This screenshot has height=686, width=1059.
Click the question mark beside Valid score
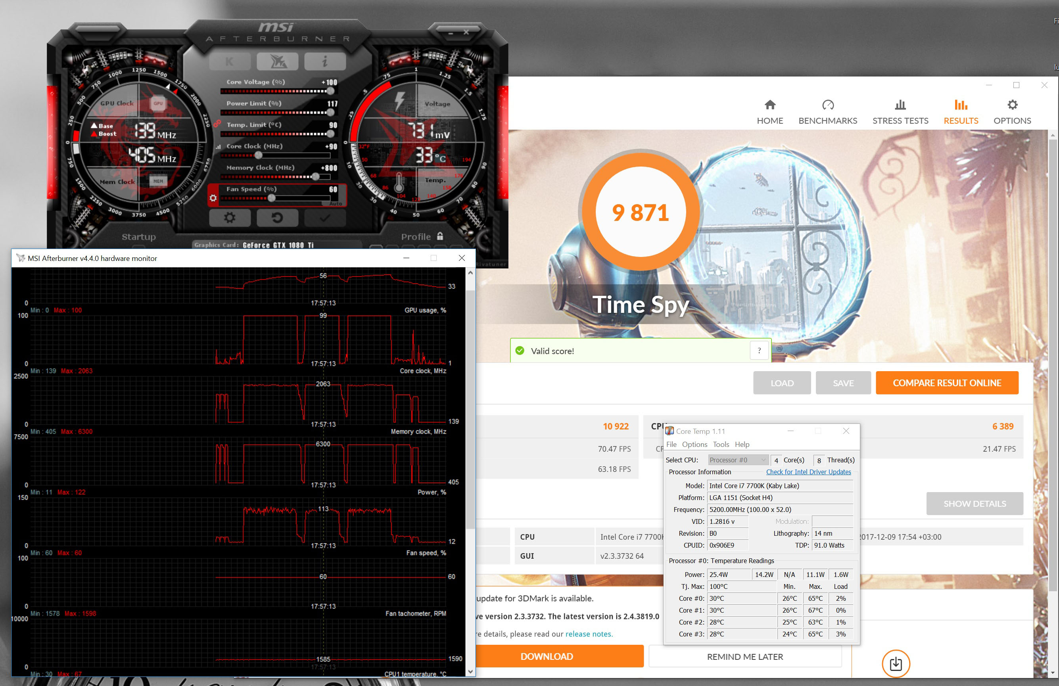point(759,351)
